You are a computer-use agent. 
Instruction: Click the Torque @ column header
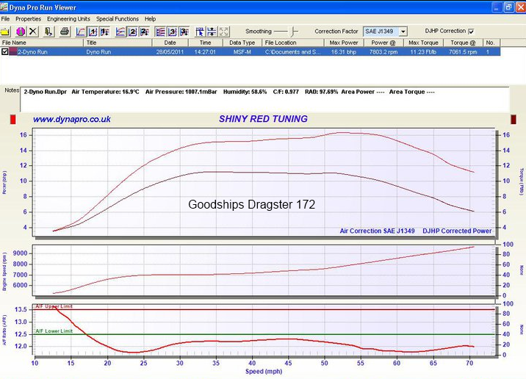click(x=464, y=43)
